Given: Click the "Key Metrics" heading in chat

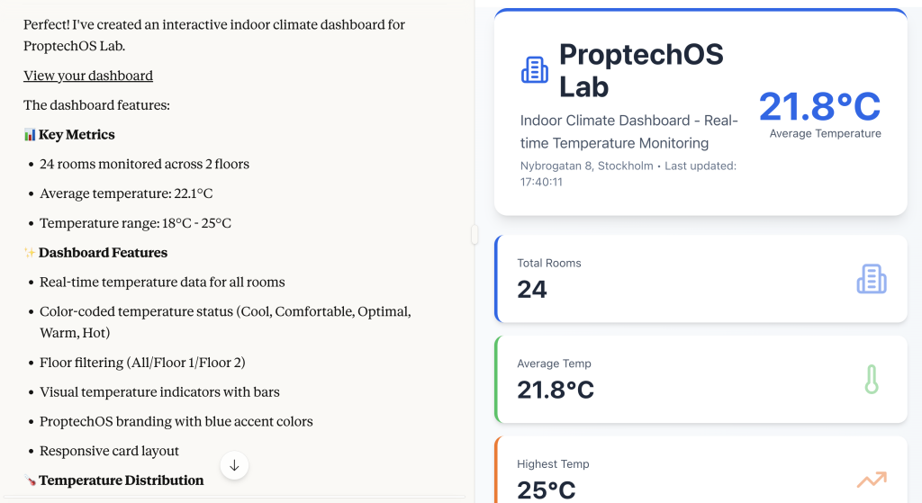Looking at the screenshot, I should click(77, 135).
